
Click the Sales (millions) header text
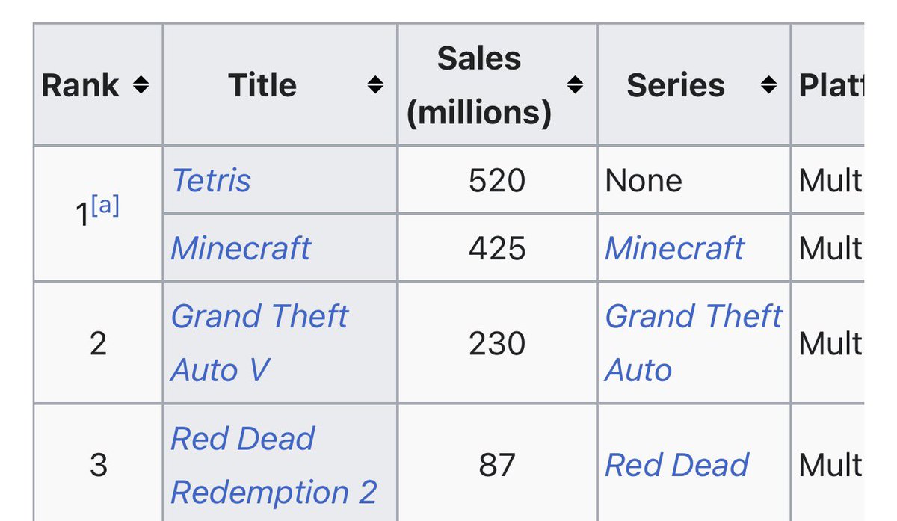(479, 85)
